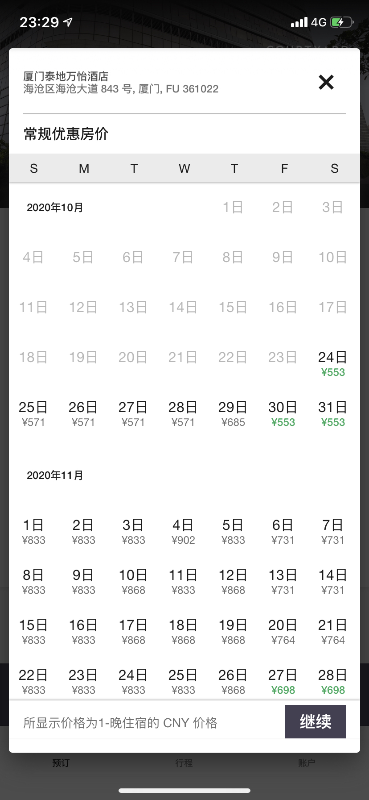Pick November 7 at ¥731
369x800 pixels.
[333, 532]
